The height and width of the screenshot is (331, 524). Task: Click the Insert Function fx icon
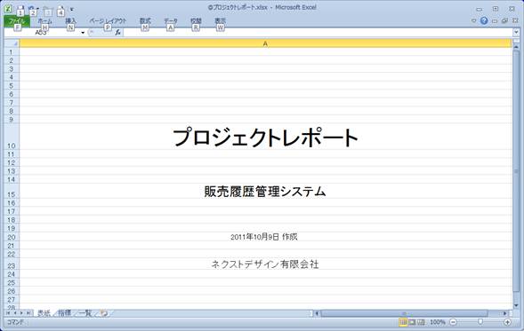(117, 32)
